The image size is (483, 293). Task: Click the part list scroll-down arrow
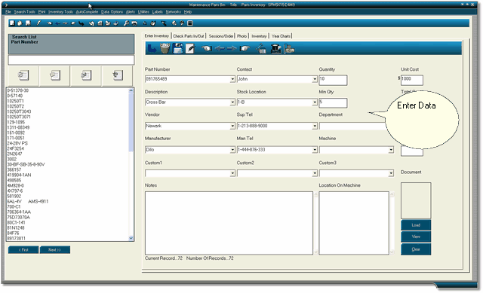coord(131,238)
